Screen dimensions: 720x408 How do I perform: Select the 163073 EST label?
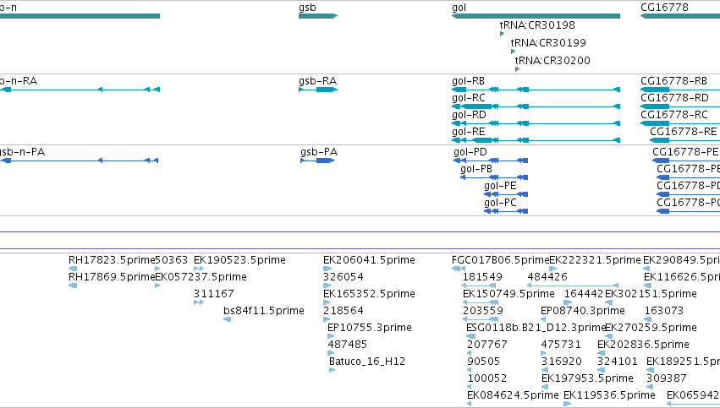[664, 311]
